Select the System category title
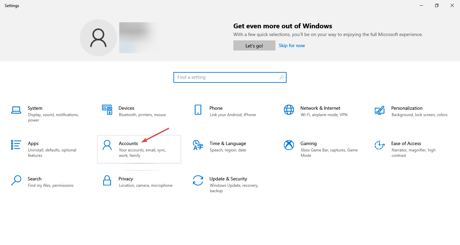 35,108
